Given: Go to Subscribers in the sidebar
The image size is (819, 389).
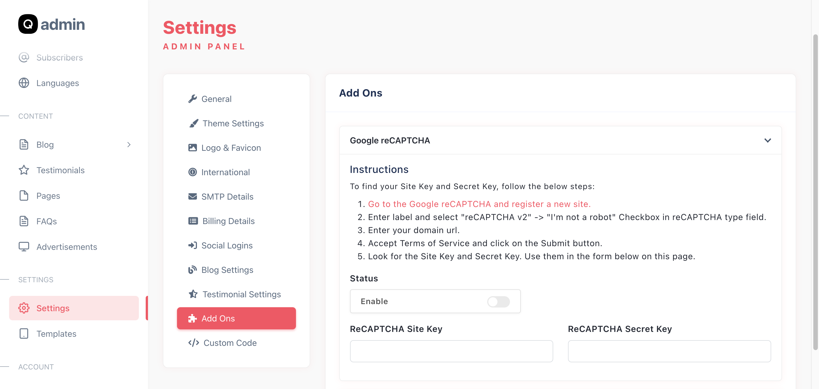Looking at the screenshot, I should tap(59, 57).
